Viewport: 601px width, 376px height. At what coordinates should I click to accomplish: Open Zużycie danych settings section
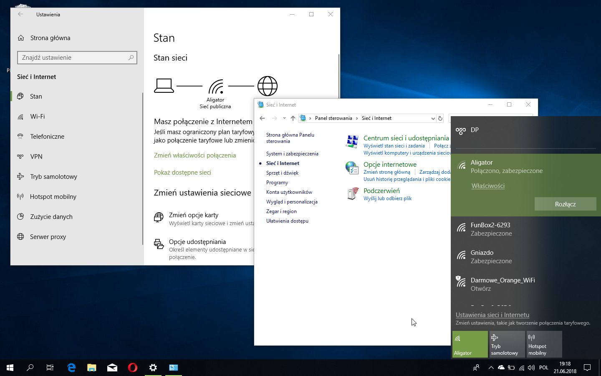point(51,217)
